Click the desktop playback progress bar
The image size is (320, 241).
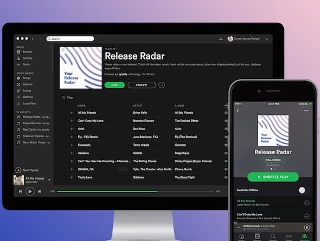click(x=136, y=191)
